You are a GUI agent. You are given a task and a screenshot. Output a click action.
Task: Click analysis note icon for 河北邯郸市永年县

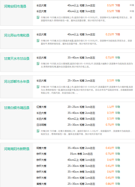(x=38, y=87)
